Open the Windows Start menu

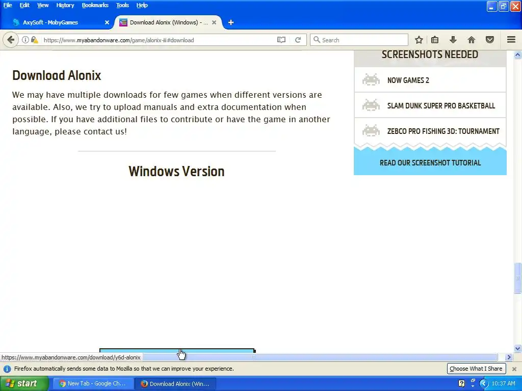point(24,383)
